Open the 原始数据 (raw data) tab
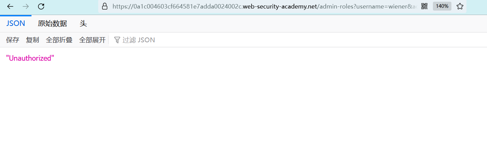 (52, 24)
